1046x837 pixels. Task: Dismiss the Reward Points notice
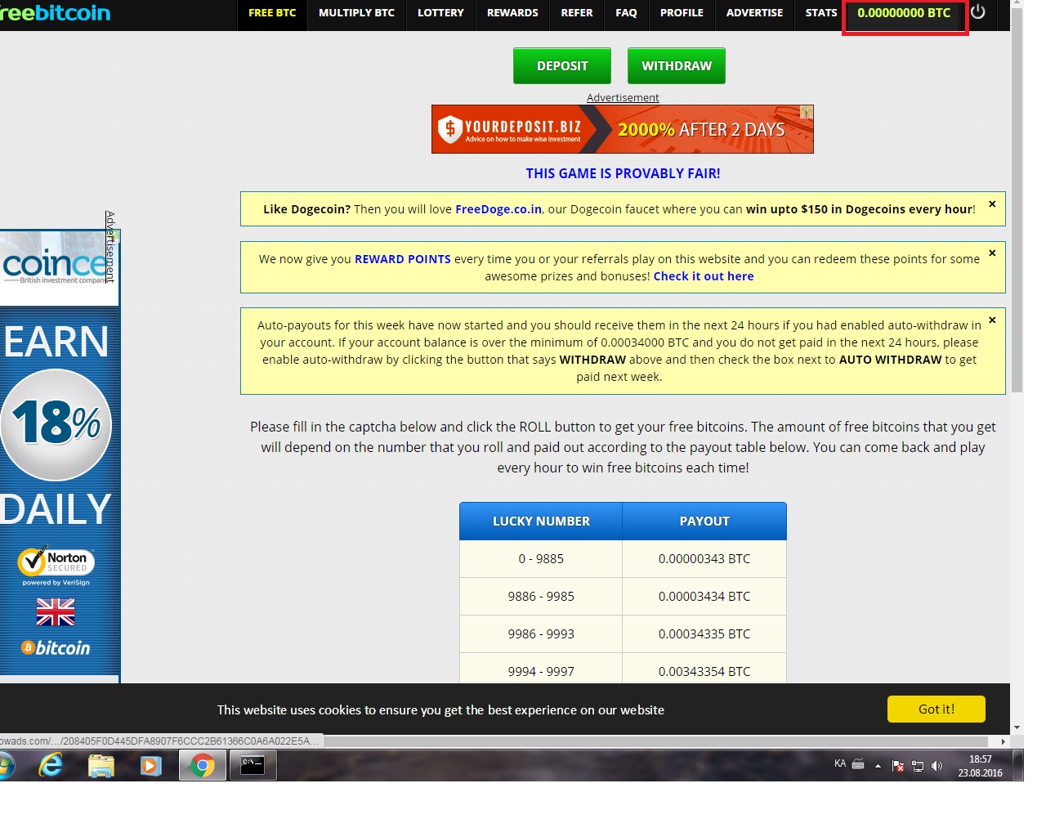pos(992,253)
